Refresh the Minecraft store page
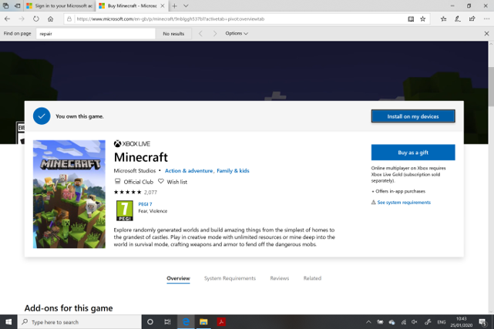494x329 pixels. click(36, 19)
